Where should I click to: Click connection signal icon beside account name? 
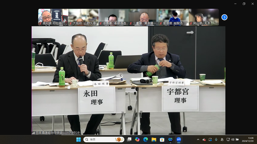pyautogui.click(x=33, y=133)
